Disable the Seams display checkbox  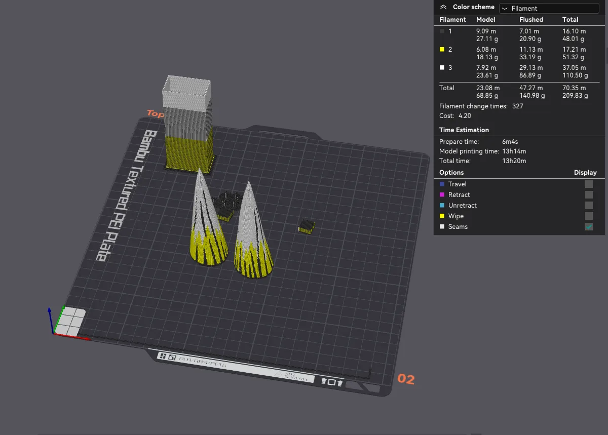[589, 227]
